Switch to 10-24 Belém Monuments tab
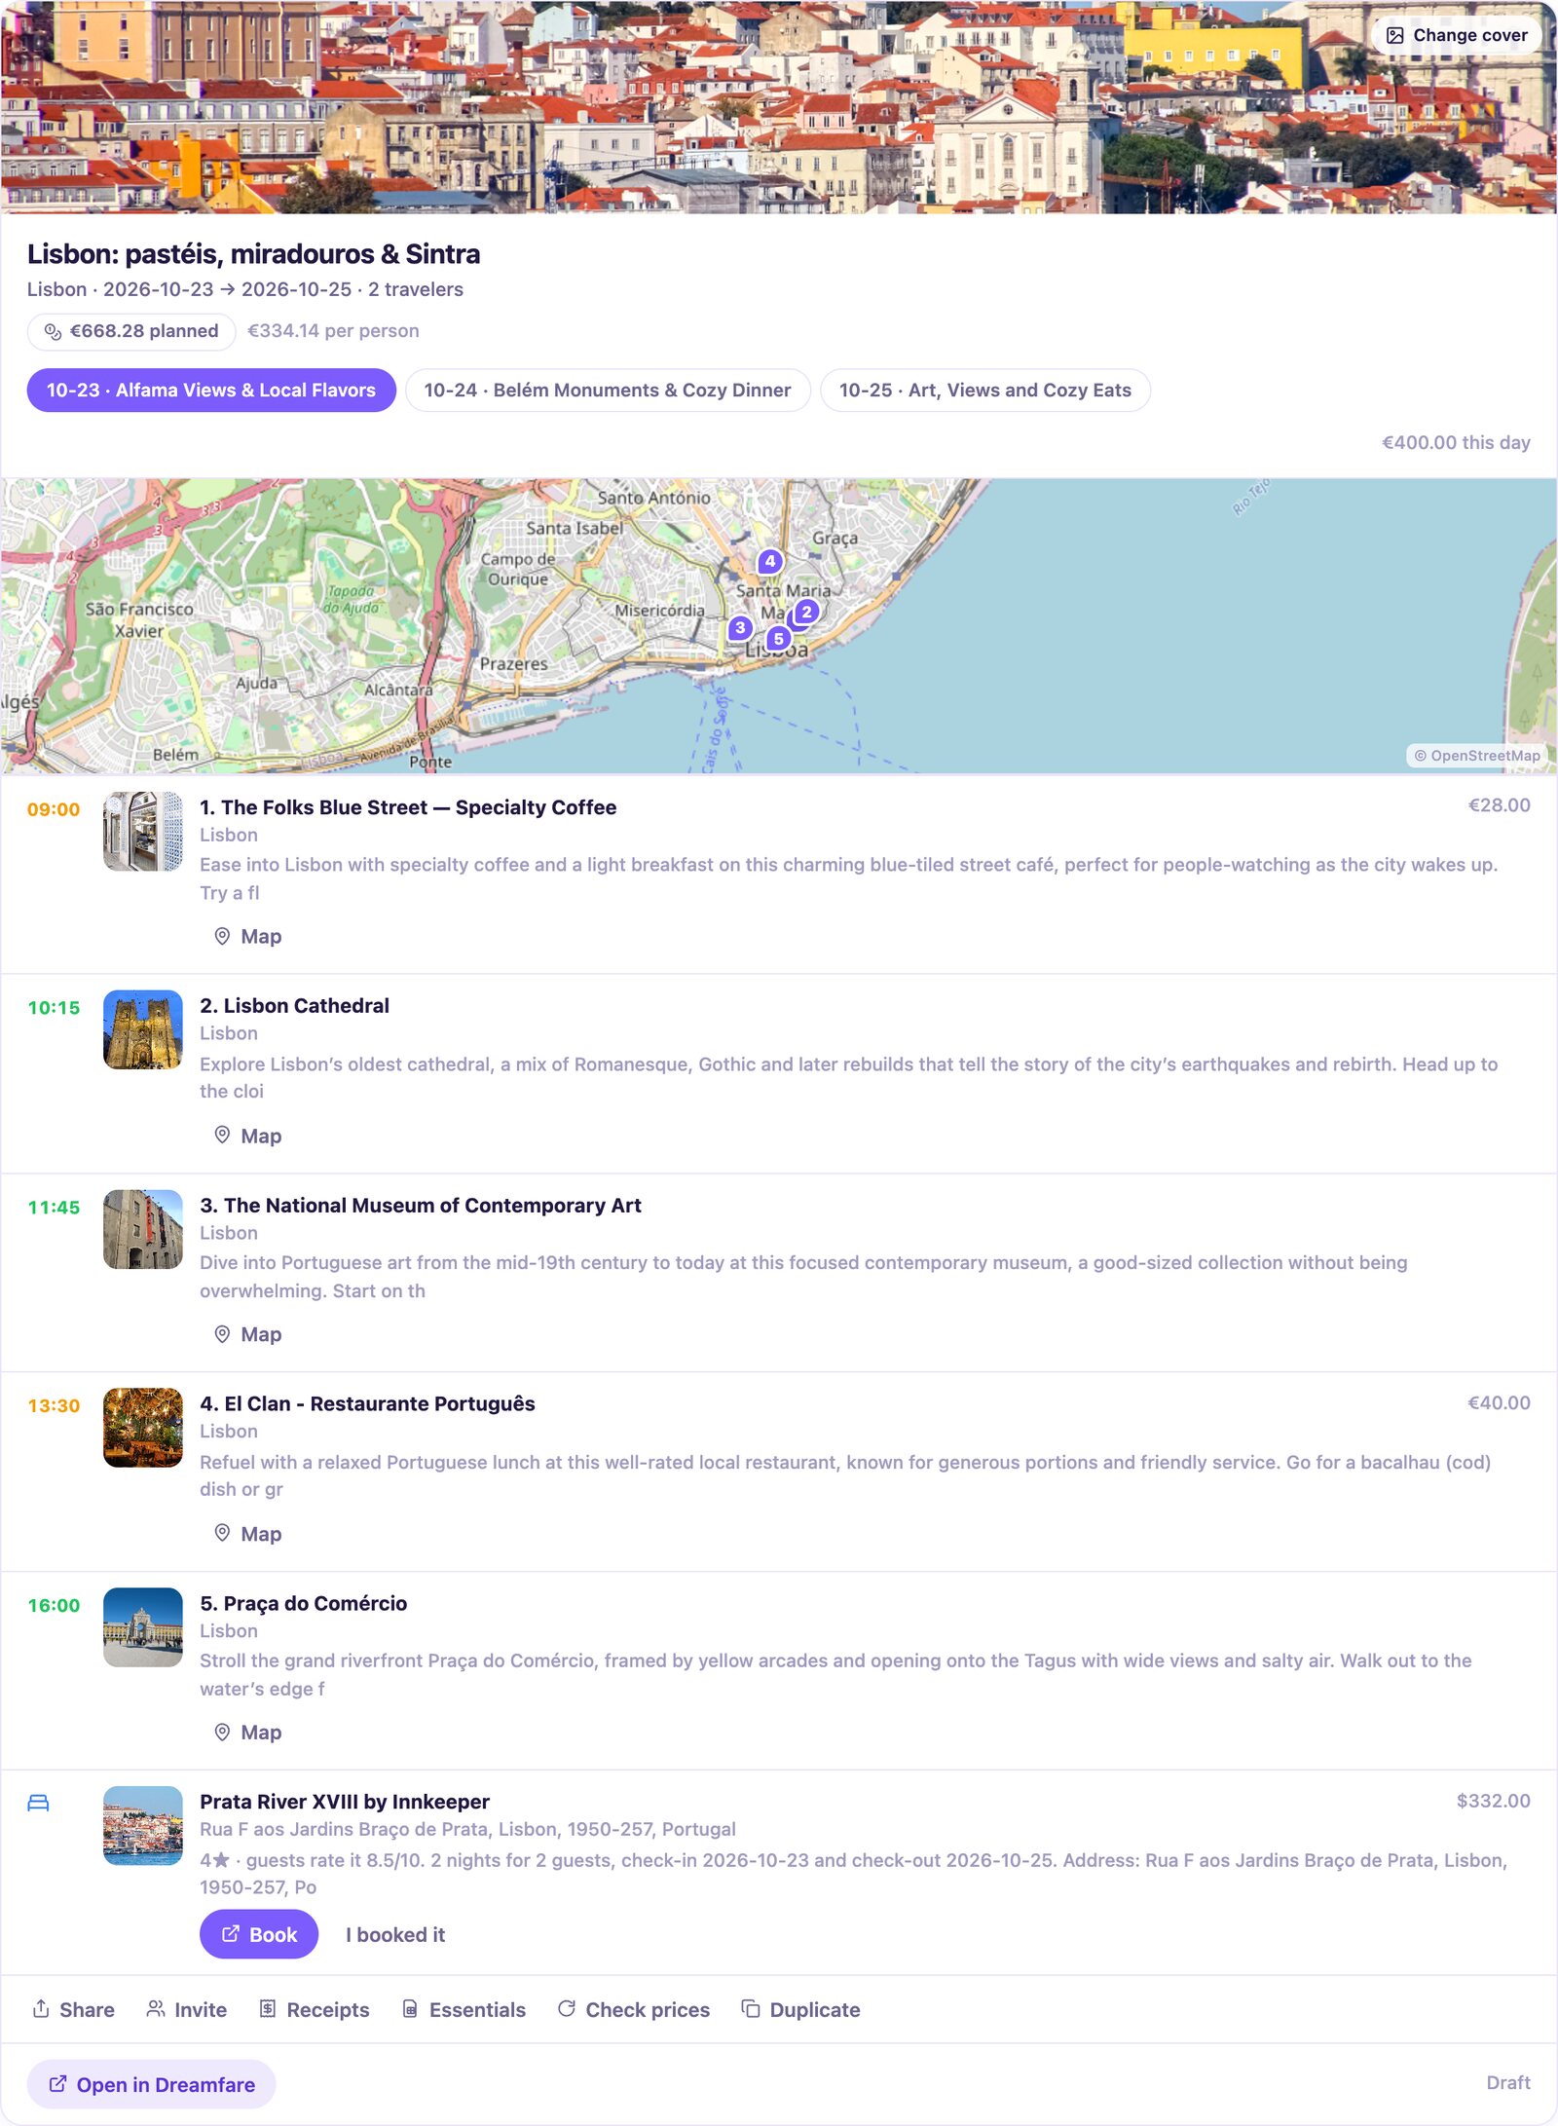Viewport: 1558px width, 2126px height. [608, 391]
